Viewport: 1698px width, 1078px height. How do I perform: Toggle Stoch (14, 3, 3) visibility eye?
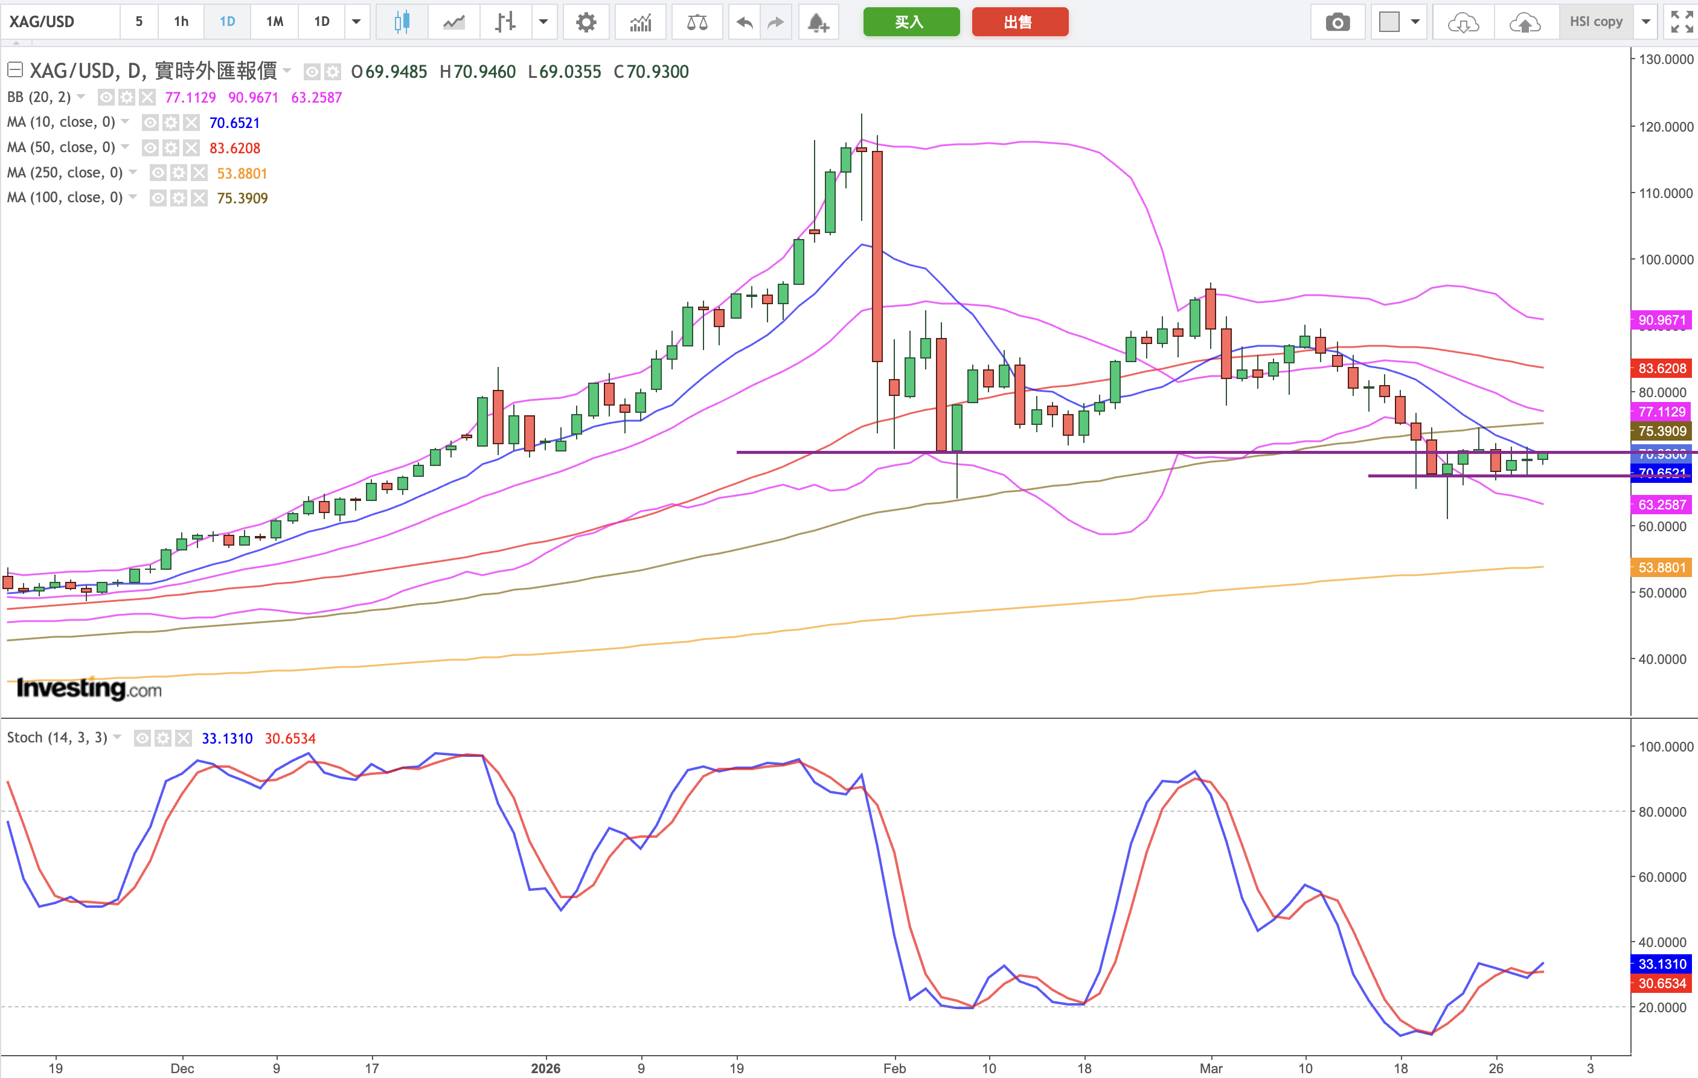pos(143,738)
